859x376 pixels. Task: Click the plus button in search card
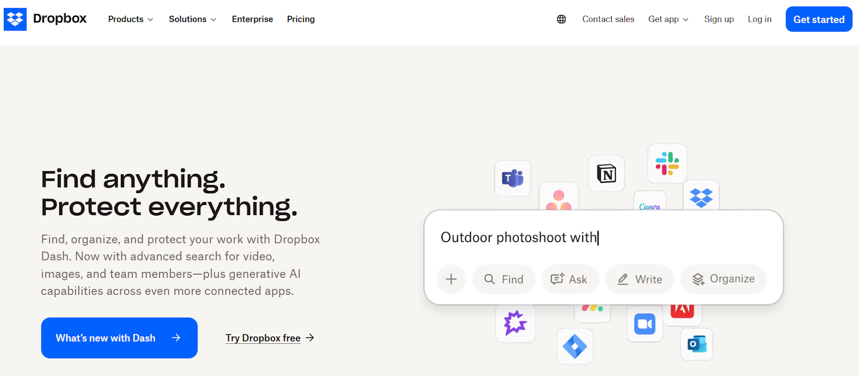tap(451, 279)
